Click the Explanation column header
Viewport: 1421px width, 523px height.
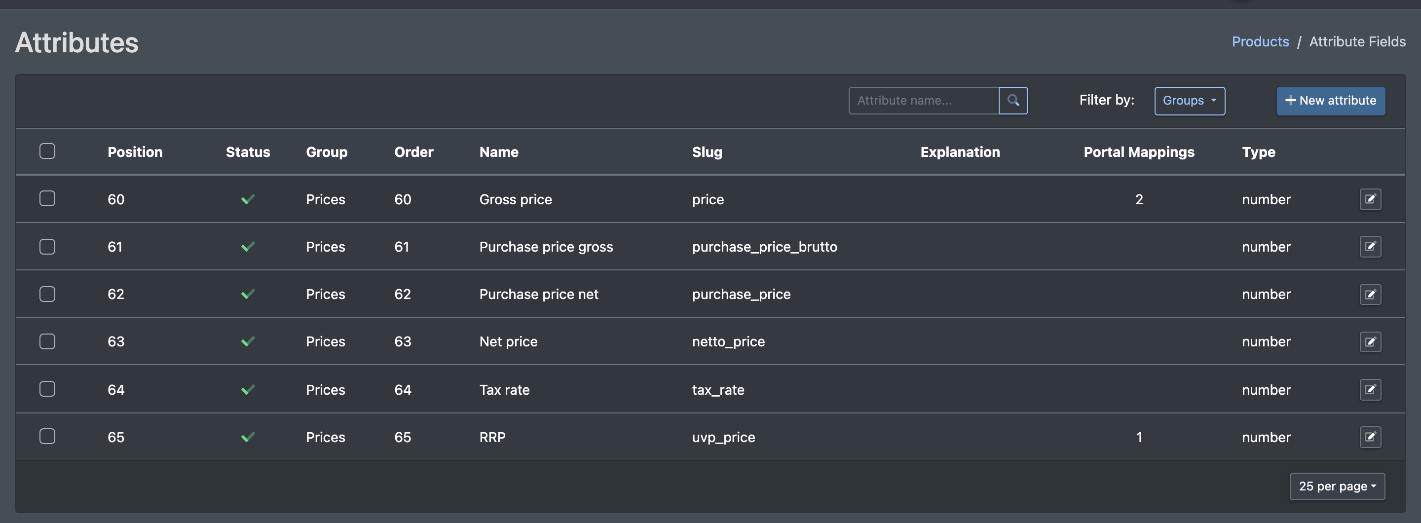[960, 151]
